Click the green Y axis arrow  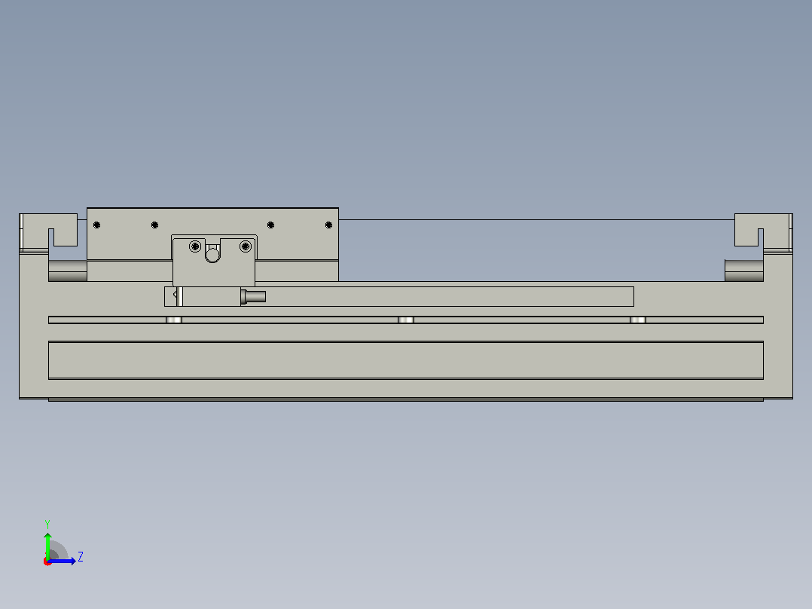47,545
